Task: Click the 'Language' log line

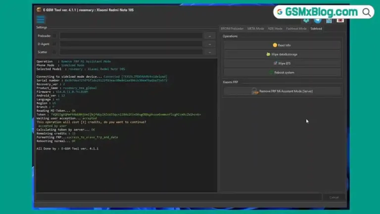Action: [48, 99]
